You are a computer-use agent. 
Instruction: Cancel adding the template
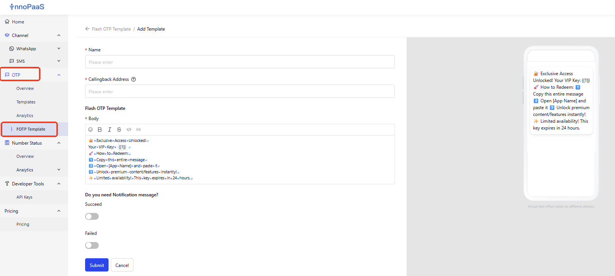tap(122, 265)
